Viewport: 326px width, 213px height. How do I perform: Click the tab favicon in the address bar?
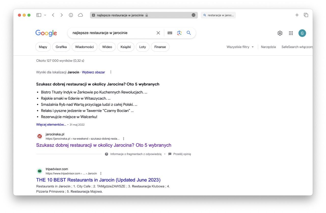tap(93, 15)
